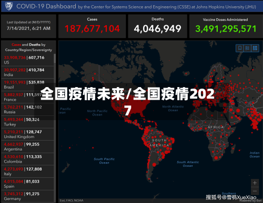Zoom out the map with minus button

click(x=255, y=191)
